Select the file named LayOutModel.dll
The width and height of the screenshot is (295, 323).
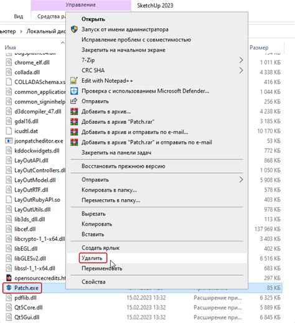tap(35, 180)
